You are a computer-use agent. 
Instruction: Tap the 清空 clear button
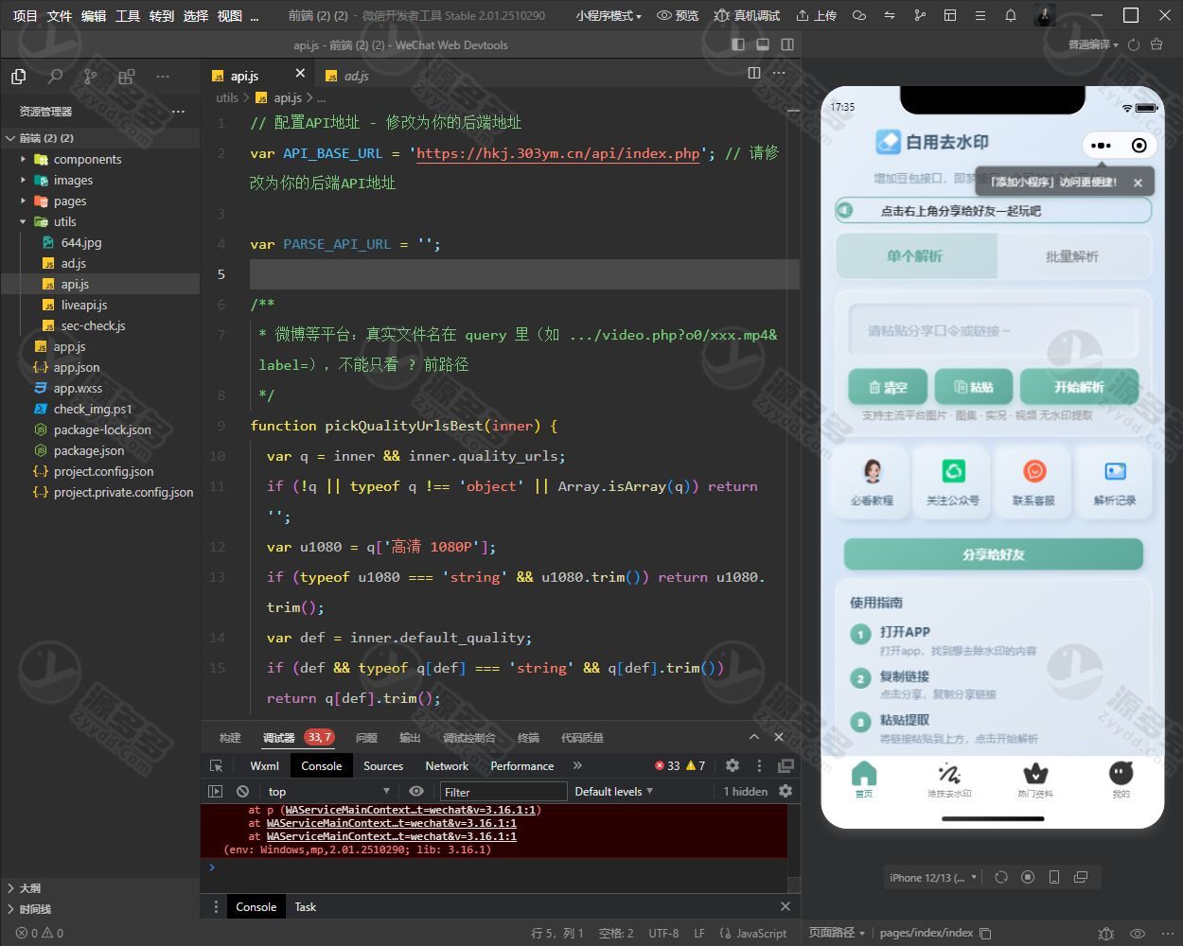(888, 387)
